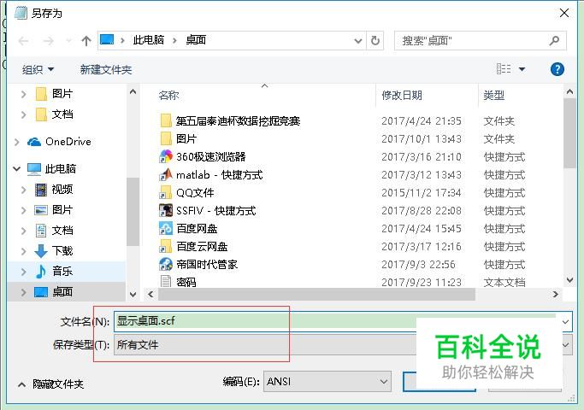Click the search magnifier icon
This screenshot has height=410, width=584.
[x=554, y=40]
